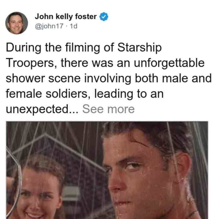Click the 1d post timestamp

pos(74,26)
